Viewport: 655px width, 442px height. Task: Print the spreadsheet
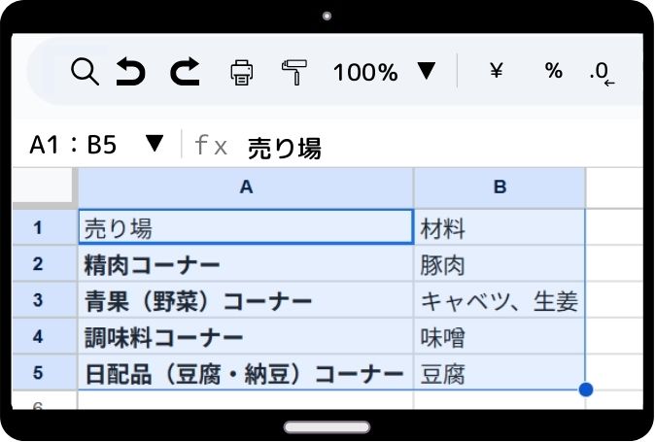[241, 71]
